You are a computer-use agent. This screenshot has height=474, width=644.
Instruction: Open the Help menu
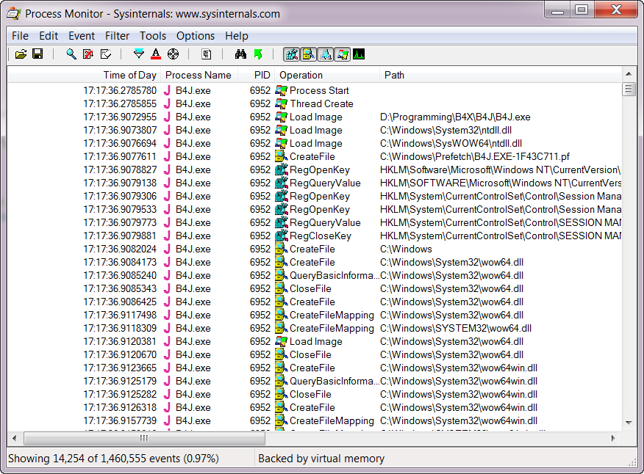[237, 36]
